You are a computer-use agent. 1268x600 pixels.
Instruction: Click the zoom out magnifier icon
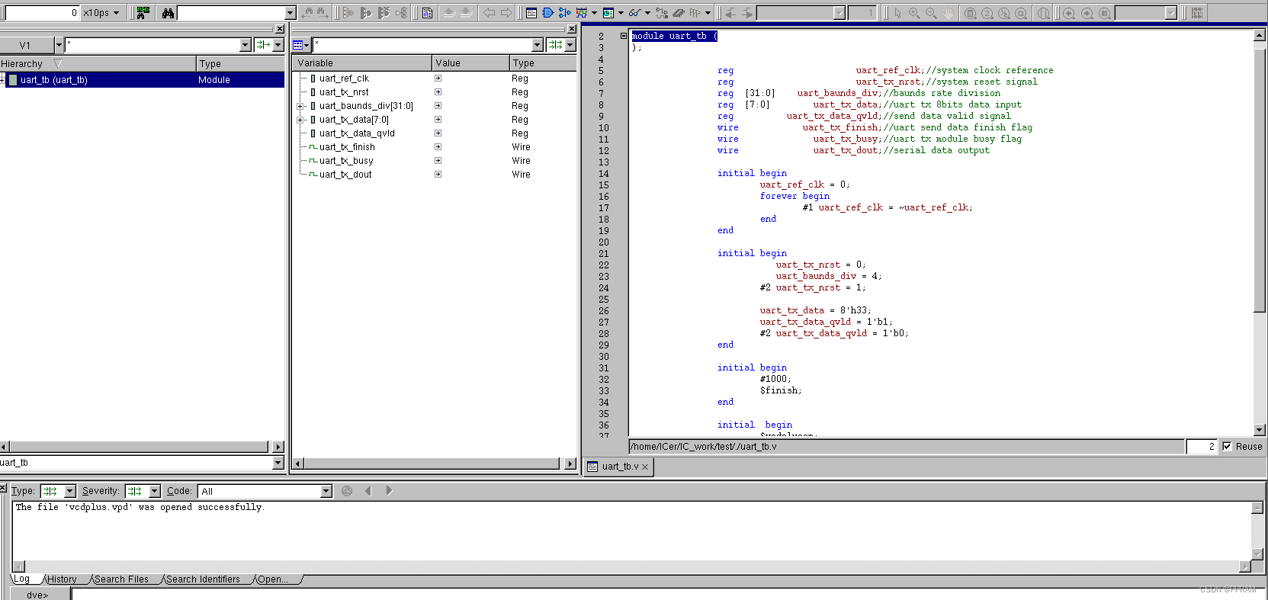pos(931,13)
